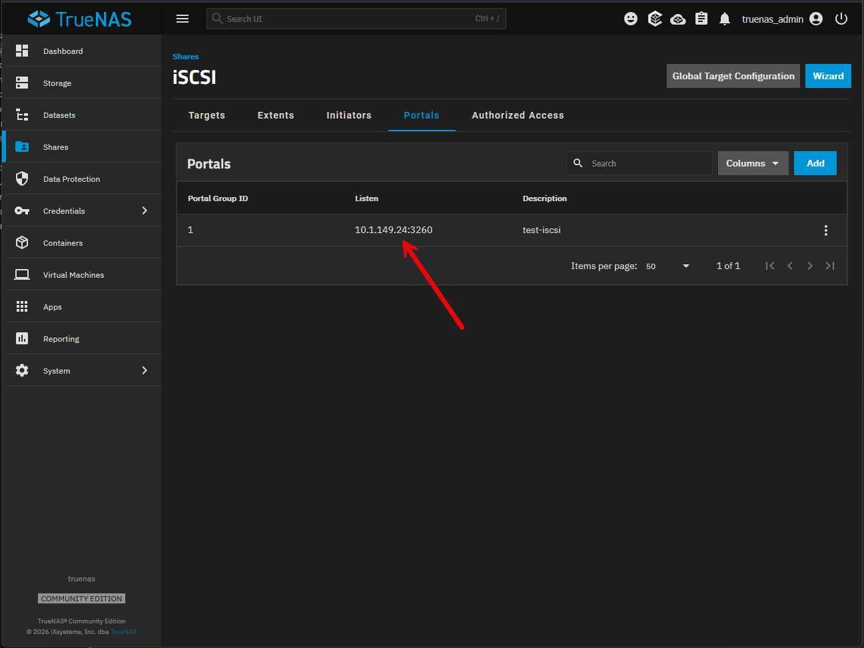Open Storage from the sidebar
The image size is (864, 648).
tap(82, 83)
